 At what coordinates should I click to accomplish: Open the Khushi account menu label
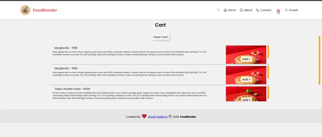pyautogui.click(x=293, y=10)
